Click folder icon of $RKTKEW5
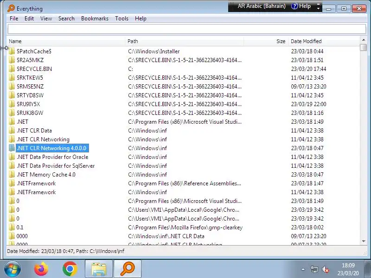This screenshot has height=278, width=371. [12, 77]
